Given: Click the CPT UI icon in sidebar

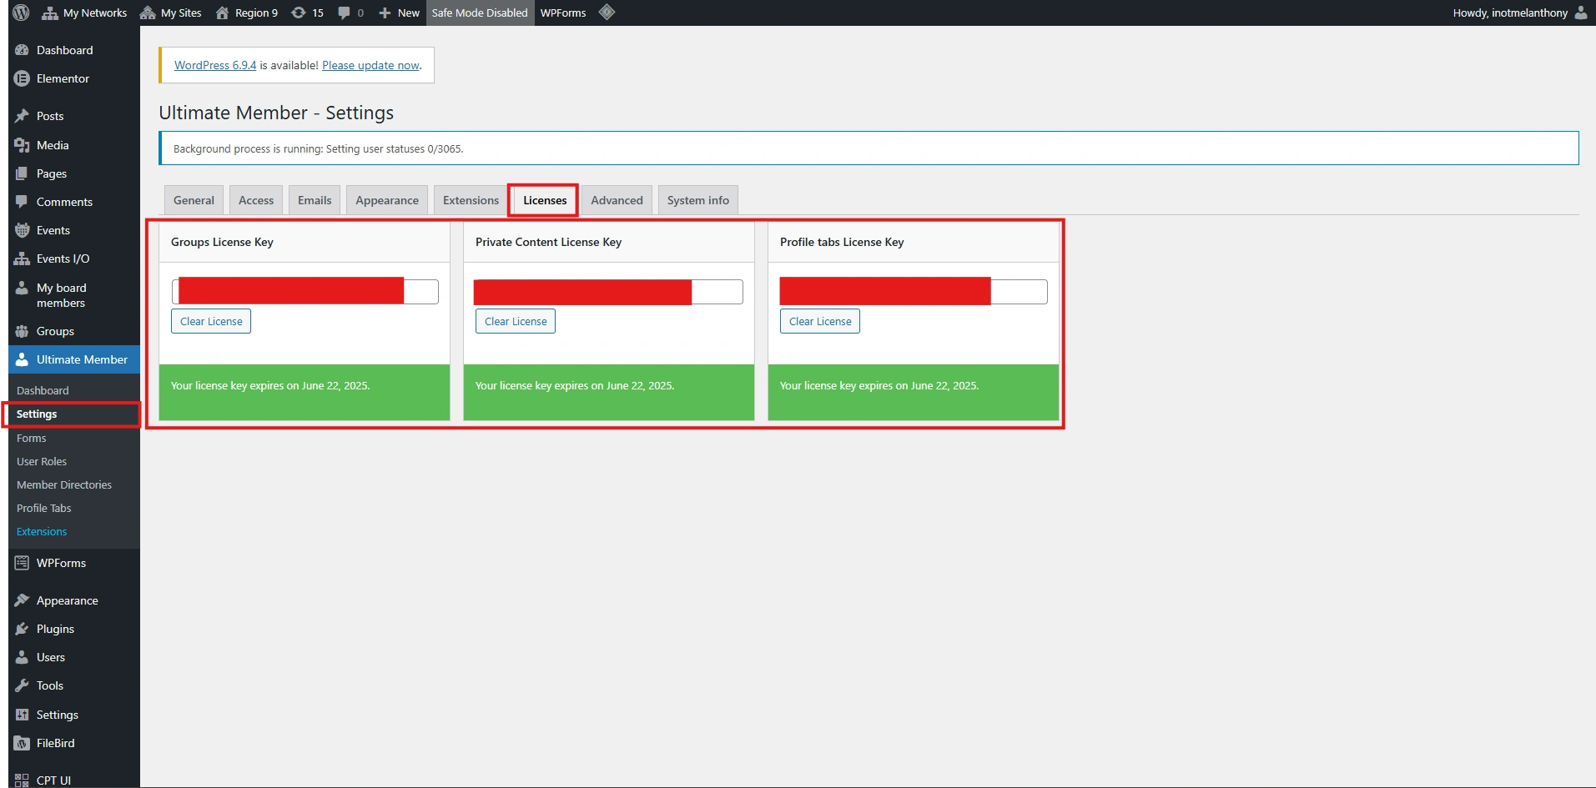Looking at the screenshot, I should click(x=23, y=780).
